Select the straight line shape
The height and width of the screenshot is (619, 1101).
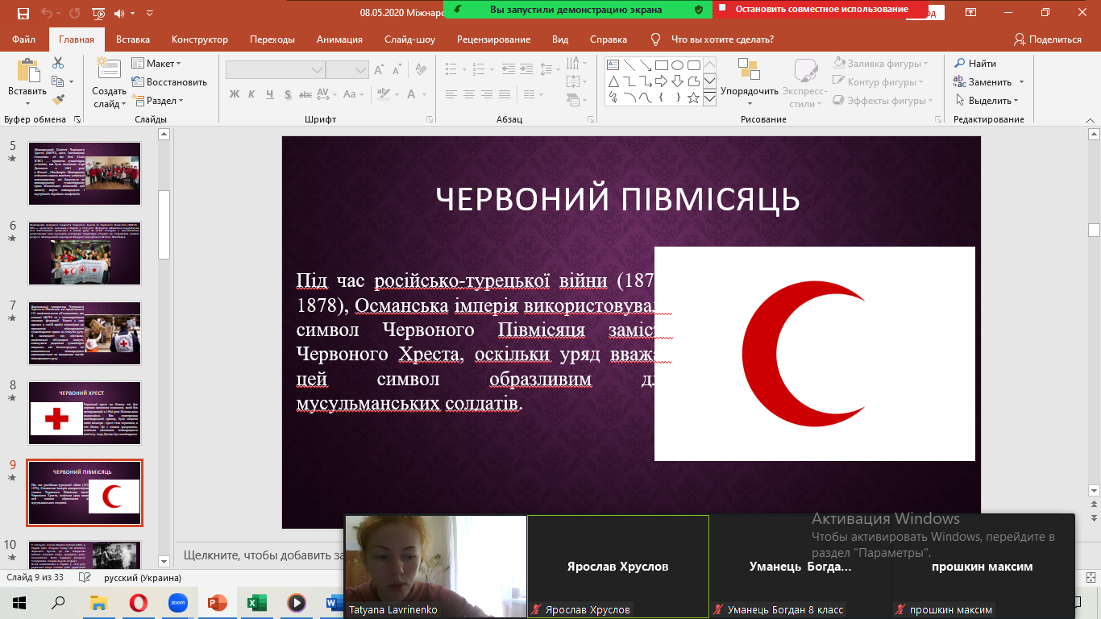tap(629, 64)
